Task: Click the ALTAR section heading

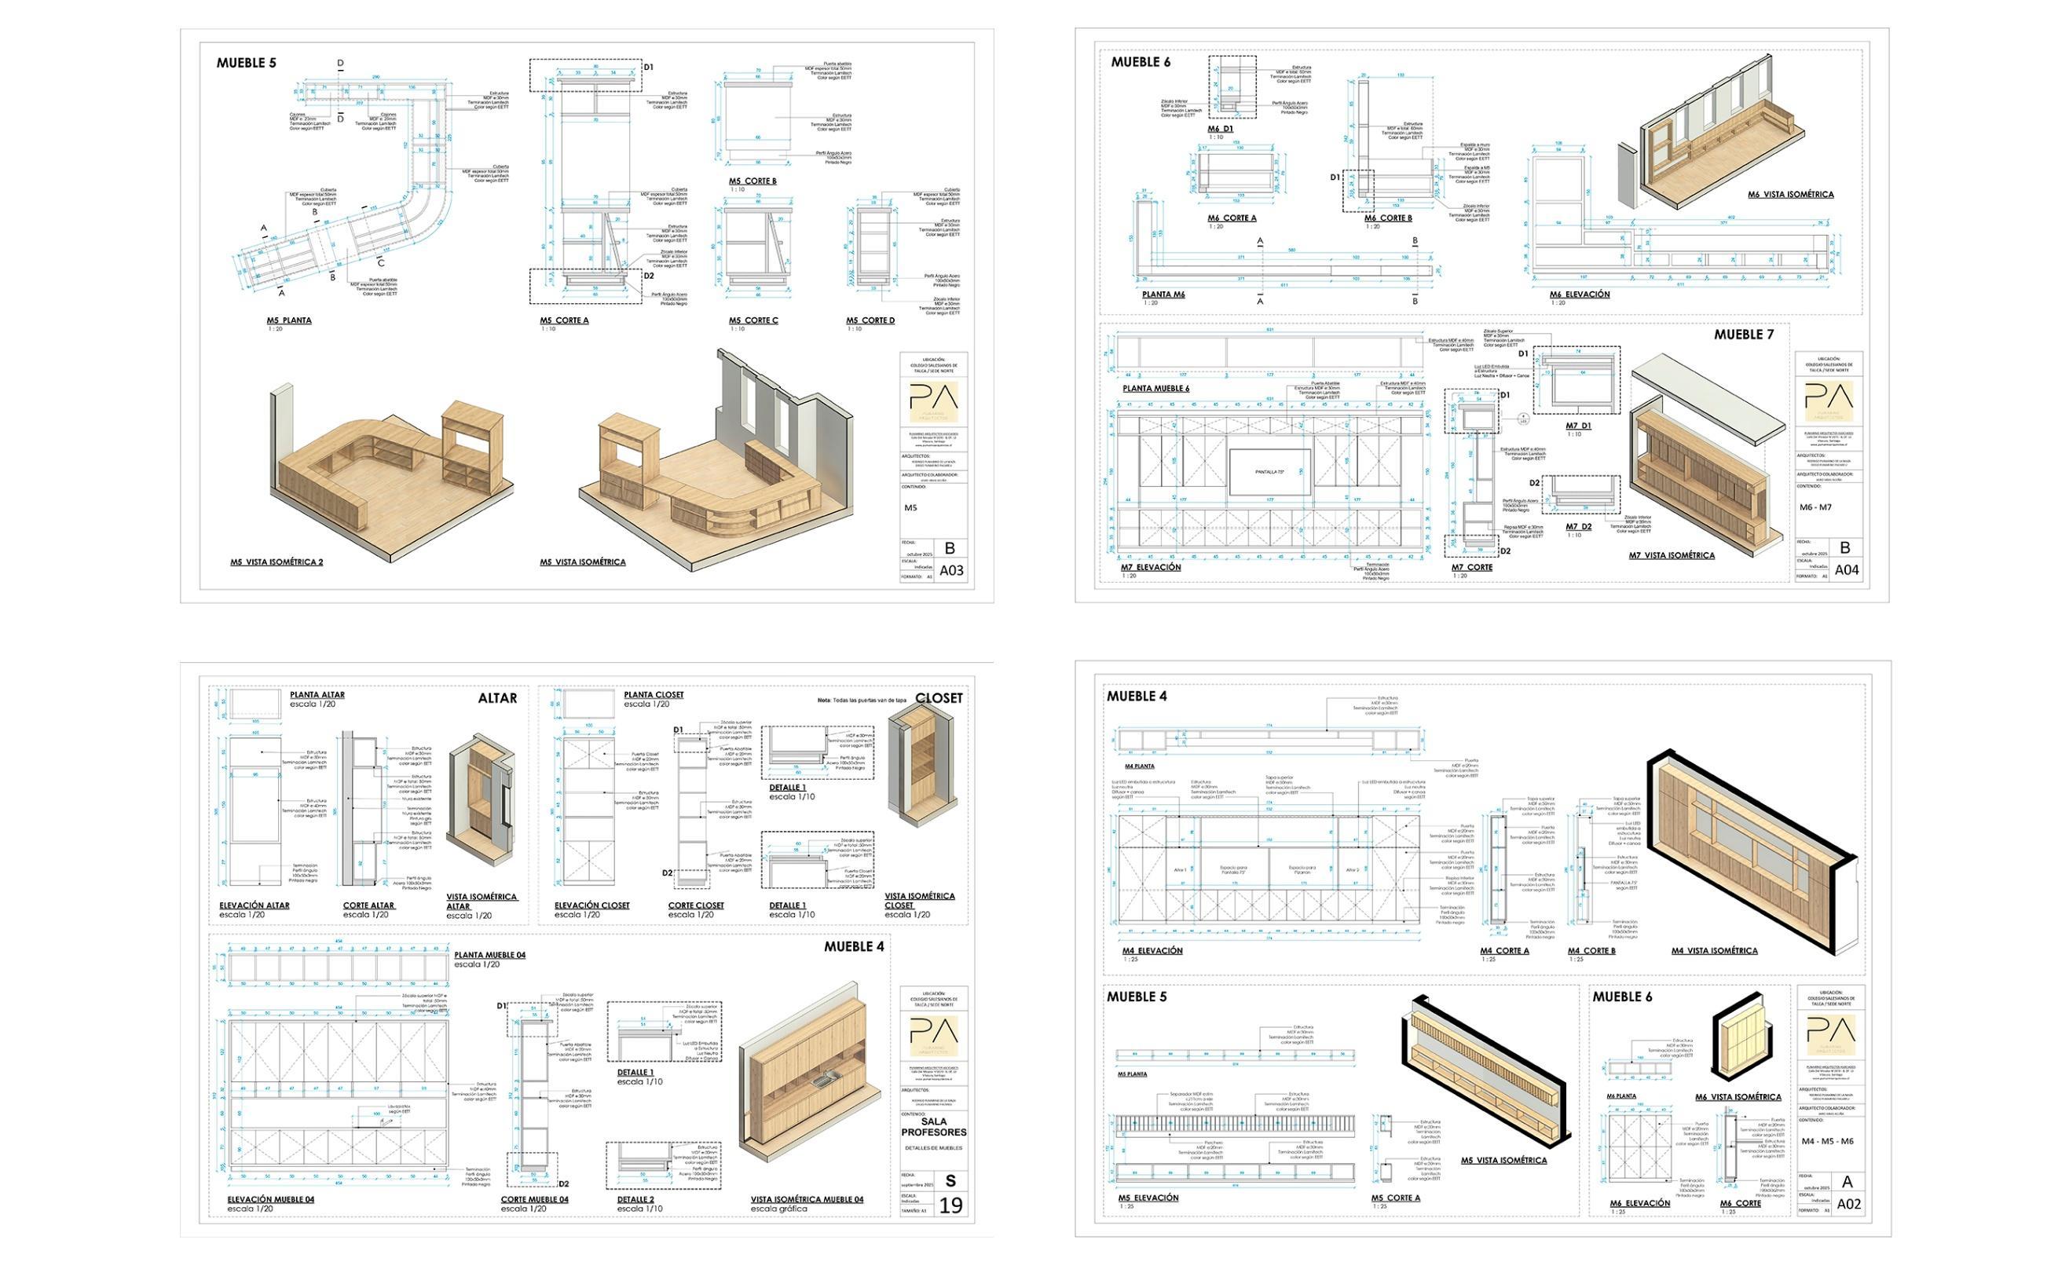Action: pyautogui.click(x=497, y=698)
